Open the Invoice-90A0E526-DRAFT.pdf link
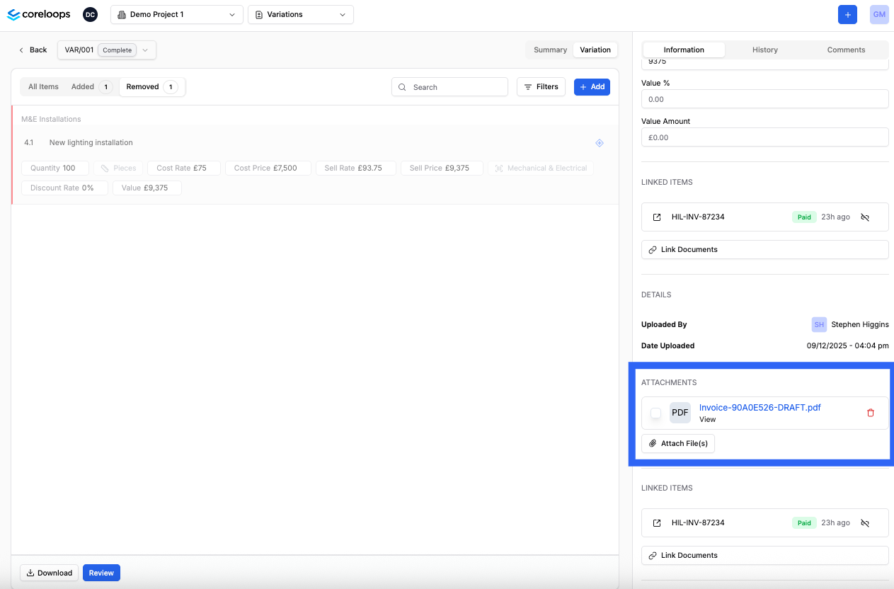The width and height of the screenshot is (894, 589). coord(760,408)
